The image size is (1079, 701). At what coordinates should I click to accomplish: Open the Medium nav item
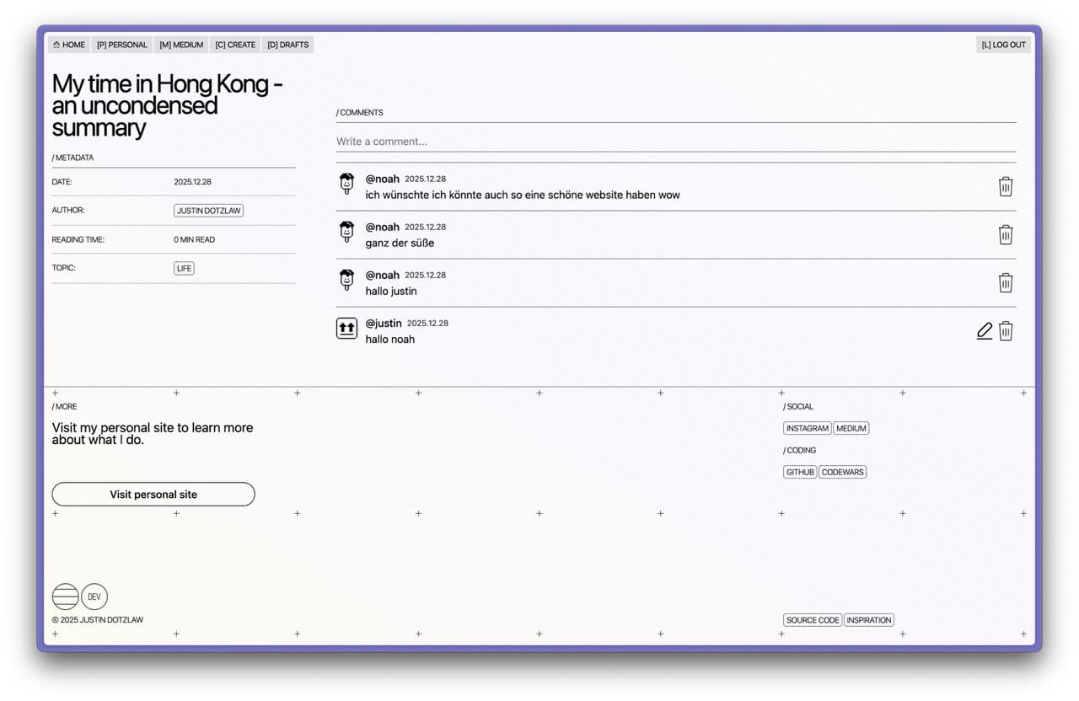(x=181, y=45)
